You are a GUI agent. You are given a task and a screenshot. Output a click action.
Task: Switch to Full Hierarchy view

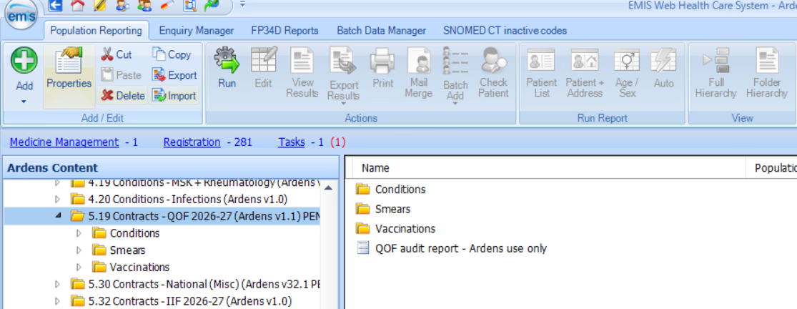click(x=716, y=73)
